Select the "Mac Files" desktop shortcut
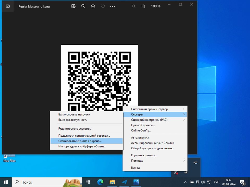250x187 pixels. click(9, 158)
